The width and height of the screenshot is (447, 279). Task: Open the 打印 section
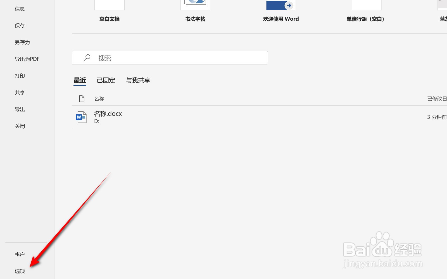[x=19, y=75]
